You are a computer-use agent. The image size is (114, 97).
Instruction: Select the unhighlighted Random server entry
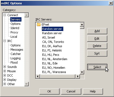(52, 33)
